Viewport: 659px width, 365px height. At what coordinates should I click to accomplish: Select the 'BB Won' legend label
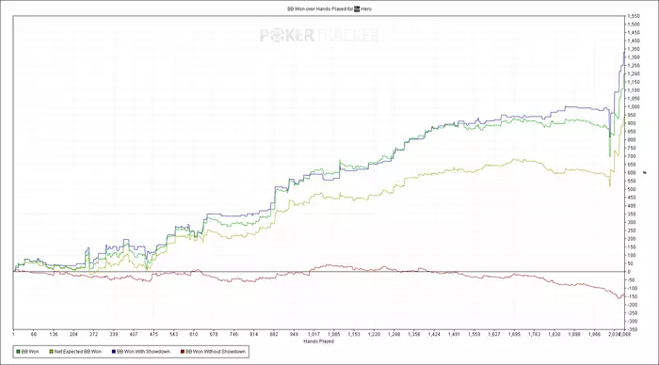coord(30,352)
